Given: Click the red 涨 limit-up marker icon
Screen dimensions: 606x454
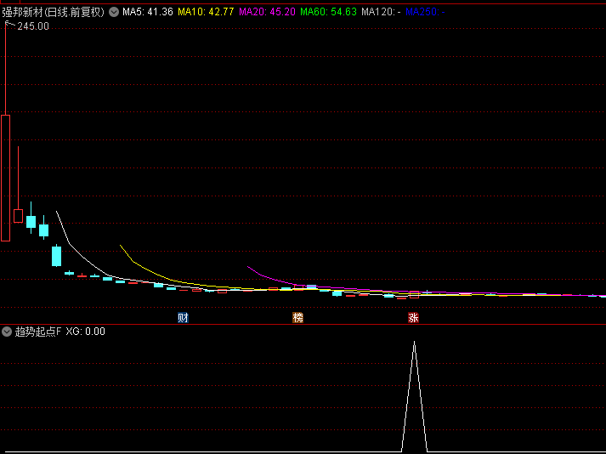Looking at the screenshot, I should pos(413,318).
